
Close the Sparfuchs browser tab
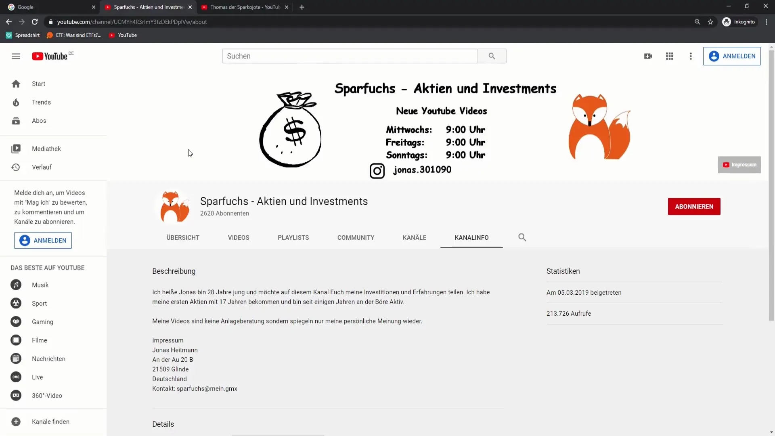click(190, 7)
